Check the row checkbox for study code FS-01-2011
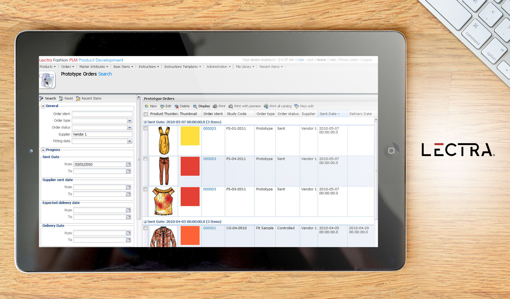This screenshot has height=299, width=510. click(x=146, y=128)
